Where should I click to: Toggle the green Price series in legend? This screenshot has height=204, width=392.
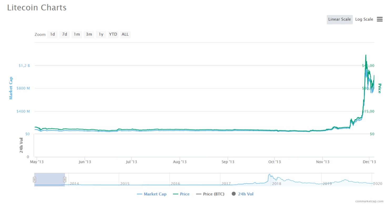pos(181,194)
